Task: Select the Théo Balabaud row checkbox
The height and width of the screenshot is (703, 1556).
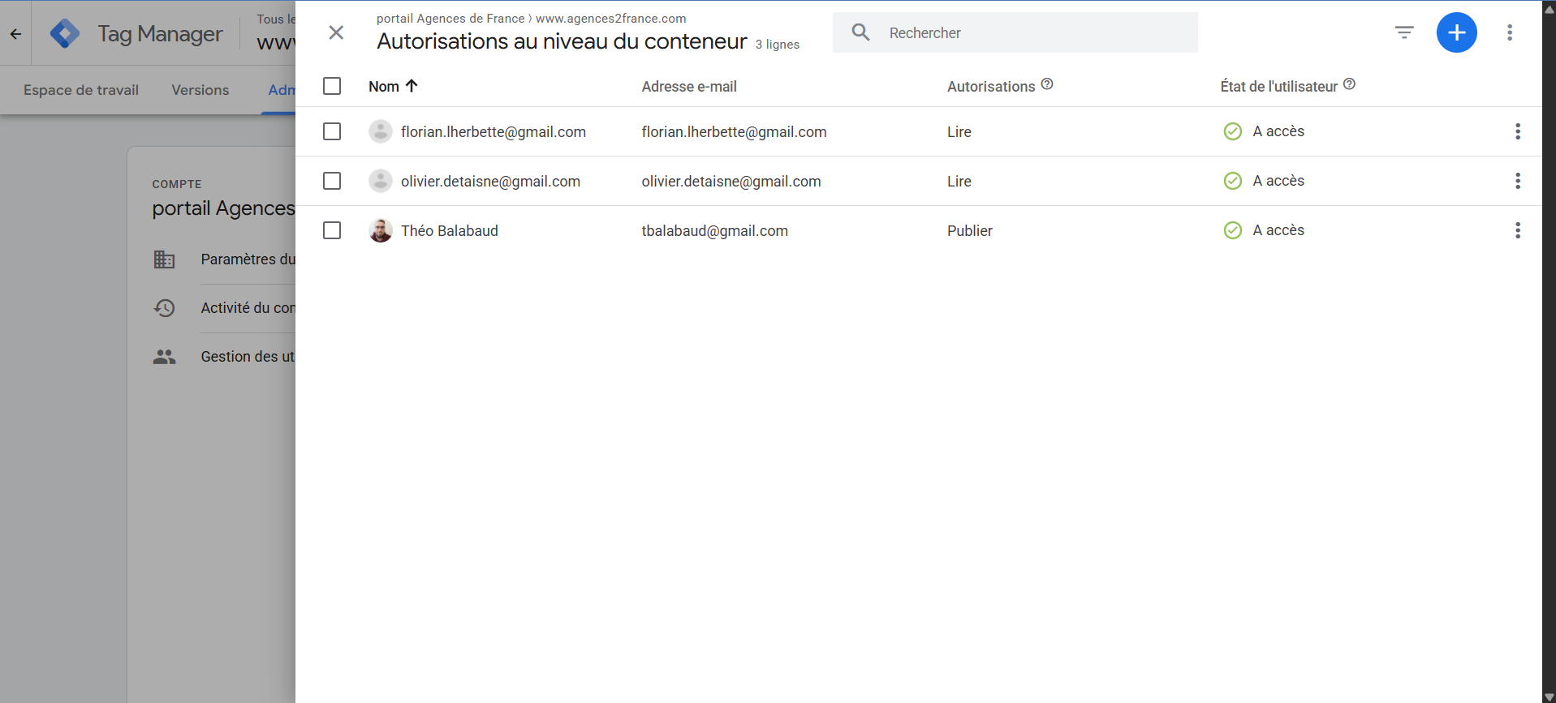Action: coord(332,230)
